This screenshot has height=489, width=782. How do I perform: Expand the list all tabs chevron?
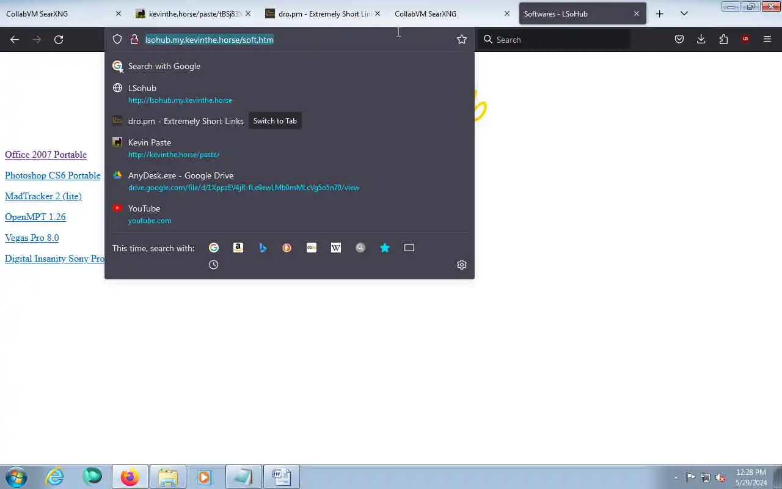684,13
